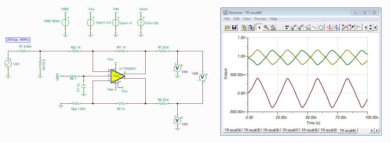The image size is (391, 143).
Task: Click toolbar up/down stepper arrows
Action: click(371, 27)
